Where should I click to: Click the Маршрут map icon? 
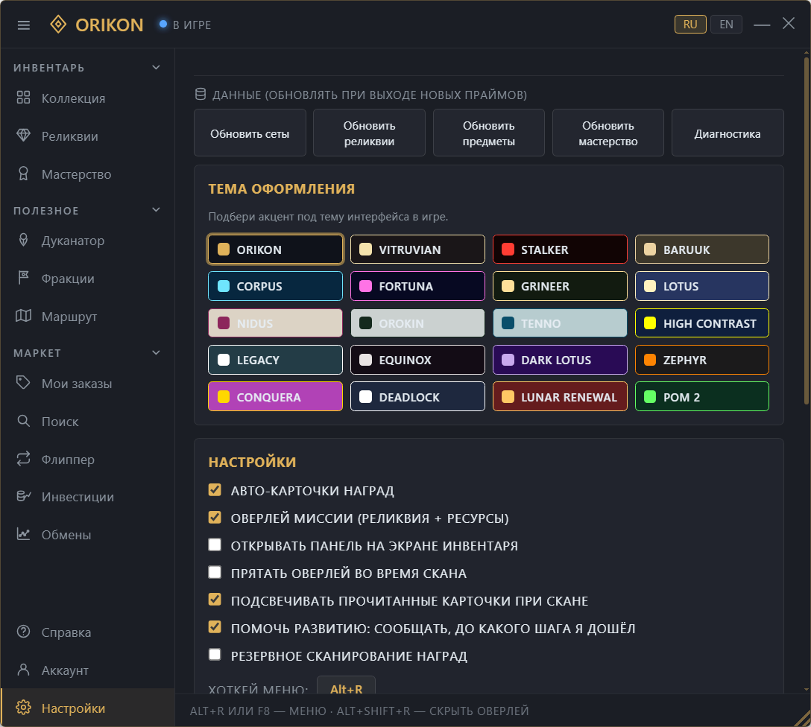pyautogui.click(x=23, y=316)
